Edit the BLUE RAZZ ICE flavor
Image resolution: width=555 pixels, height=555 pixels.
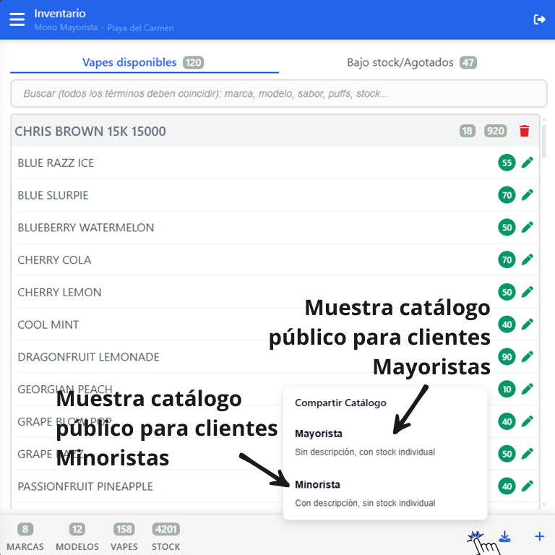pos(528,163)
